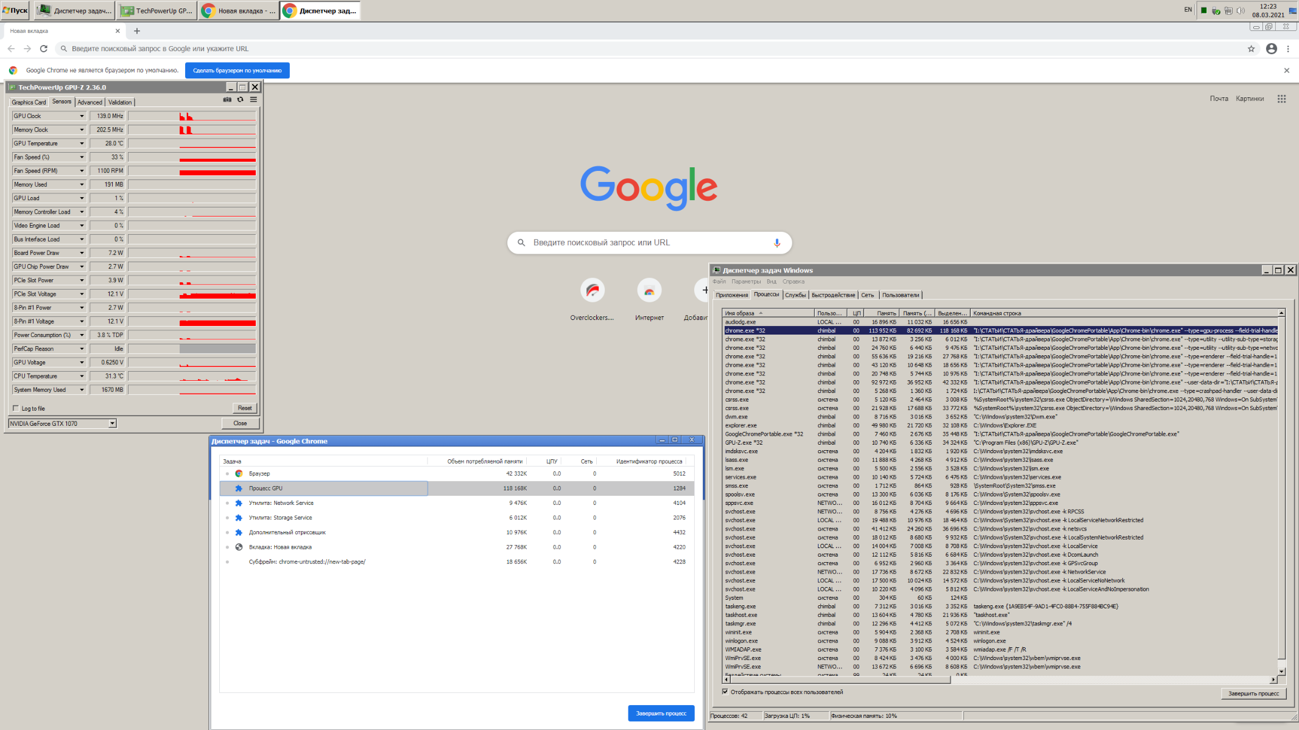This screenshot has height=730, width=1299.
Task: Click Chrome's page reload icon
Action: [43, 49]
